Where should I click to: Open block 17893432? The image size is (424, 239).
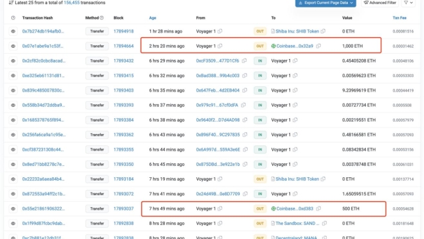tap(124, 60)
